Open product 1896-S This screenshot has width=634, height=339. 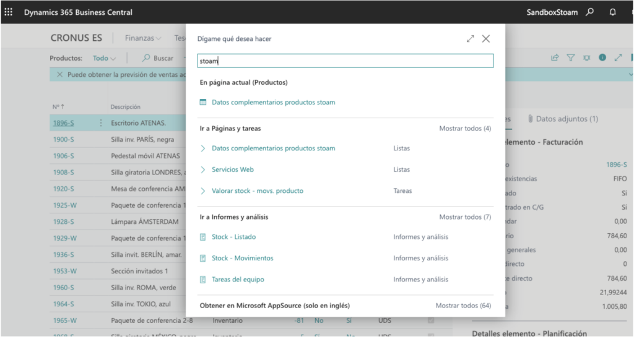(x=64, y=123)
